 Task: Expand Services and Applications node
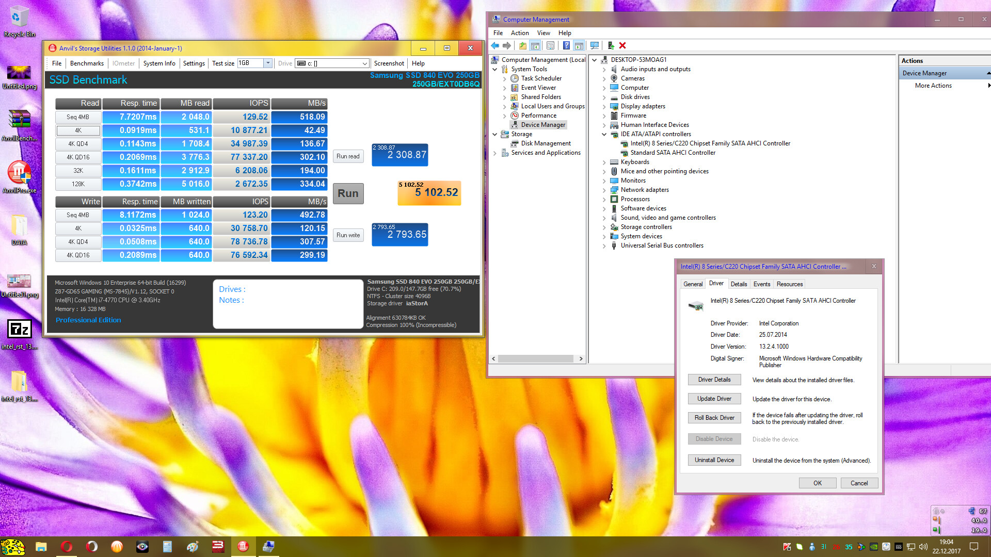[x=495, y=153]
